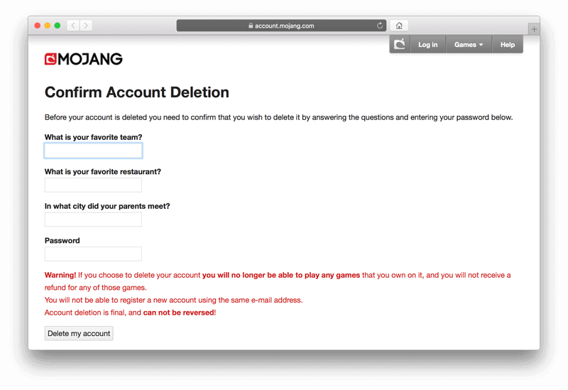
Task: Select the parents' meeting city field
Action: click(93, 220)
